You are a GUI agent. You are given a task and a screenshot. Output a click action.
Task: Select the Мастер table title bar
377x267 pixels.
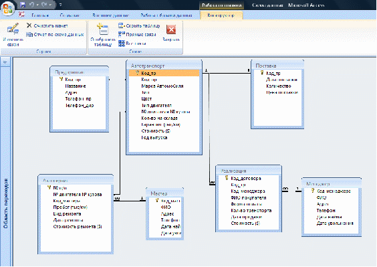(x=164, y=193)
